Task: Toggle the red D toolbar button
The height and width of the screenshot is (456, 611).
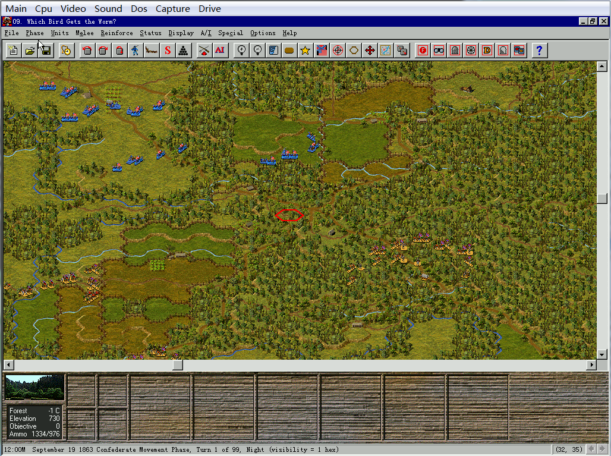Action: (487, 51)
